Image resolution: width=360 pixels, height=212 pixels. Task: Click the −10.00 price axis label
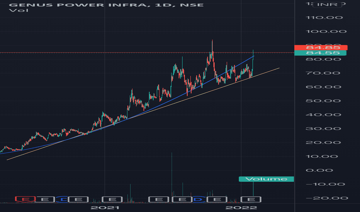(325, 184)
